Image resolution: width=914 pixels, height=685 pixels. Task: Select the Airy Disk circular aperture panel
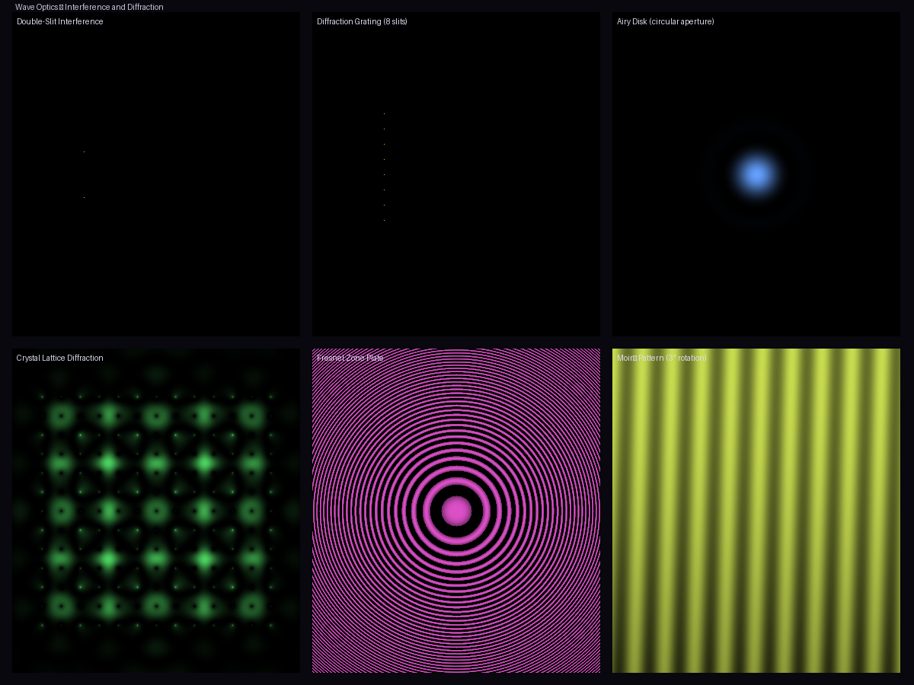[x=756, y=175]
